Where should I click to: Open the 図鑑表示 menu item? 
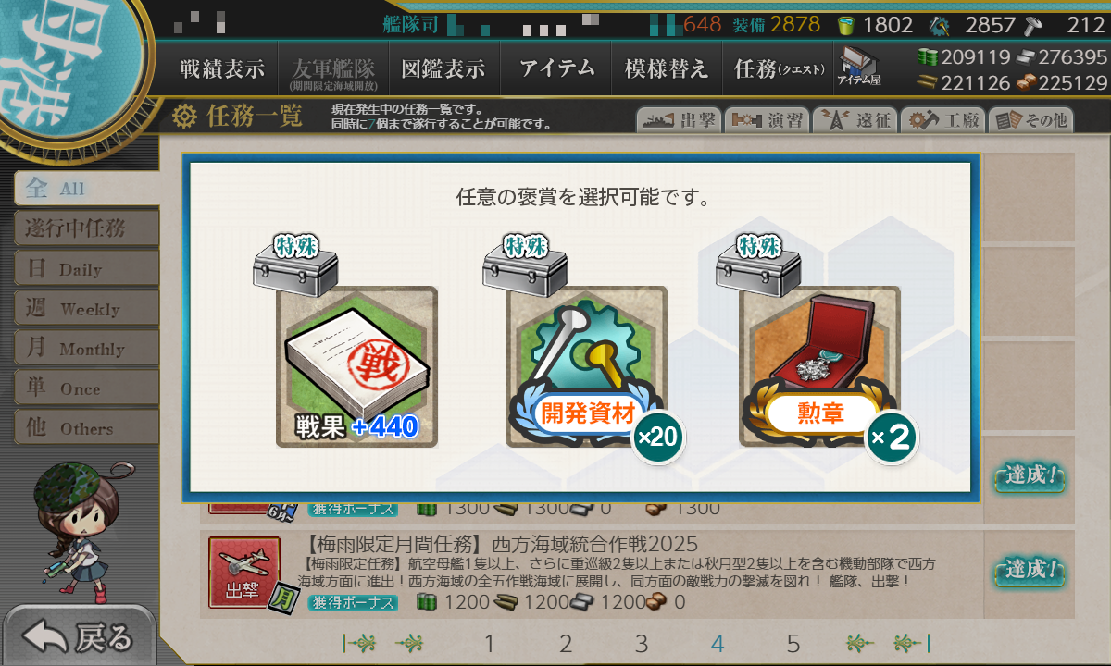(x=443, y=68)
